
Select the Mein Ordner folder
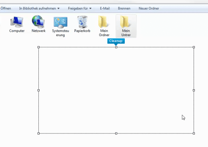104,26
